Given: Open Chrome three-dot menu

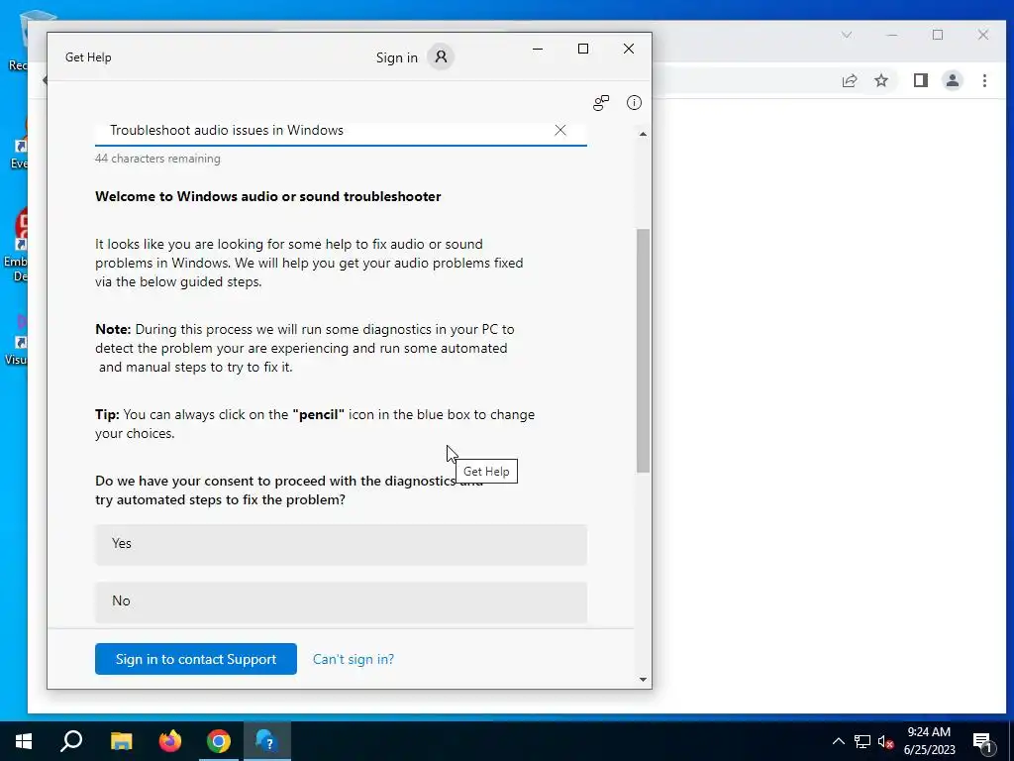Looking at the screenshot, I should coord(984,80).
